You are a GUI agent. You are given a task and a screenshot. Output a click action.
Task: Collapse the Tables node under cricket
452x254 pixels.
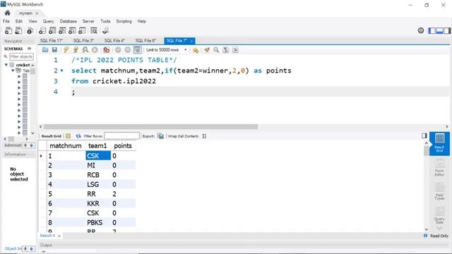[13, 71]
